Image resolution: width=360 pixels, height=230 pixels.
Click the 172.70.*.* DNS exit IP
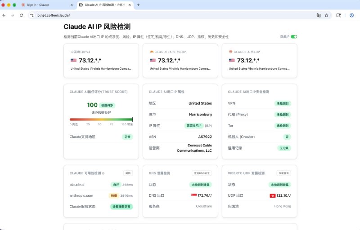pyautogui.click(x=205, y=195)
